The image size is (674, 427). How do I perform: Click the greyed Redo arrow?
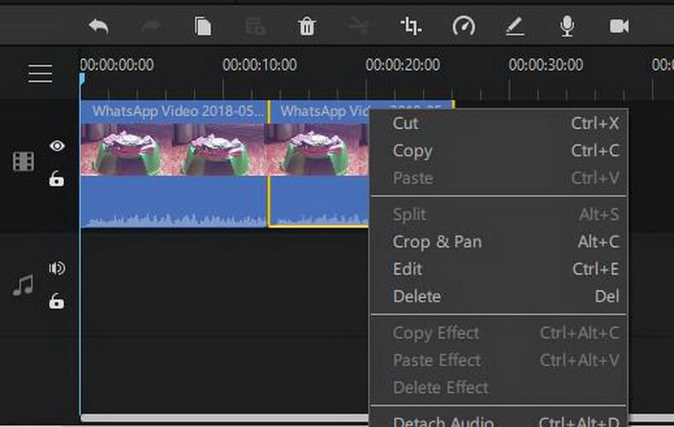(x=151, y=26)
